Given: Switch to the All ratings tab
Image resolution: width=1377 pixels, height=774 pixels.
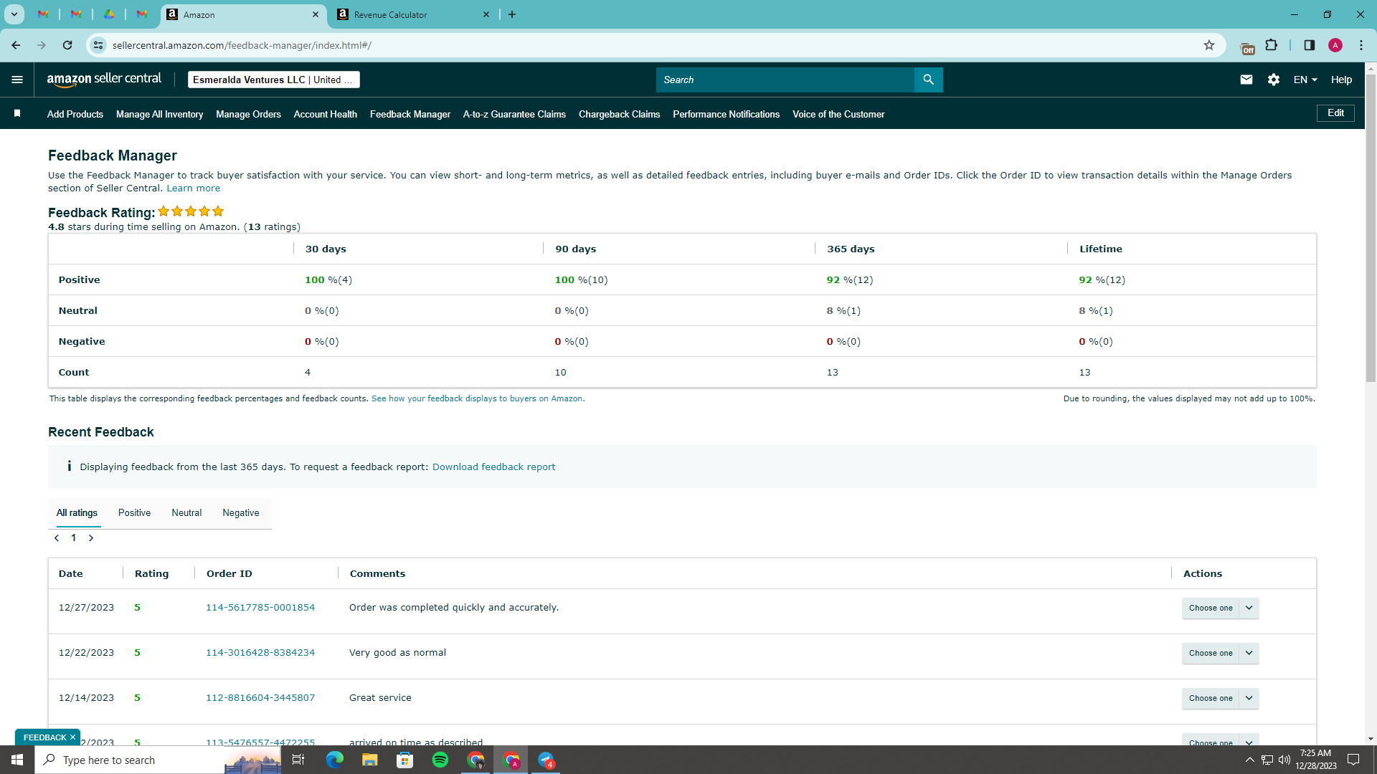Looking at the screenshot, I should (x=77, y=512).
